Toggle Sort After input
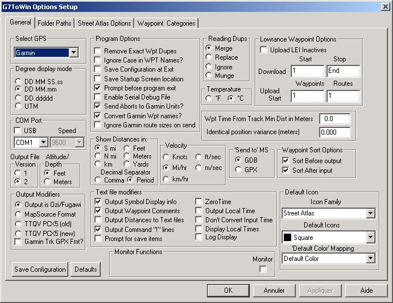 coord(286,171)
